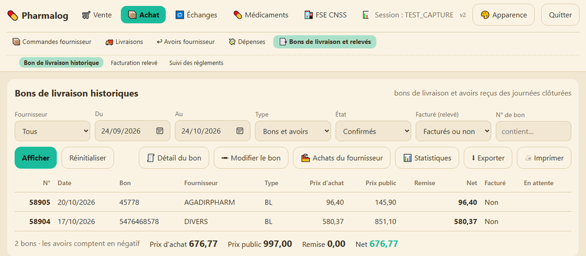Click the box icon in Achat tab
586x256 pixels.
tap(132, 15)
